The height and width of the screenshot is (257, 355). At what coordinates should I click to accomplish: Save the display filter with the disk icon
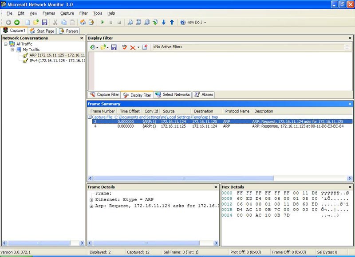coord(114,47)
